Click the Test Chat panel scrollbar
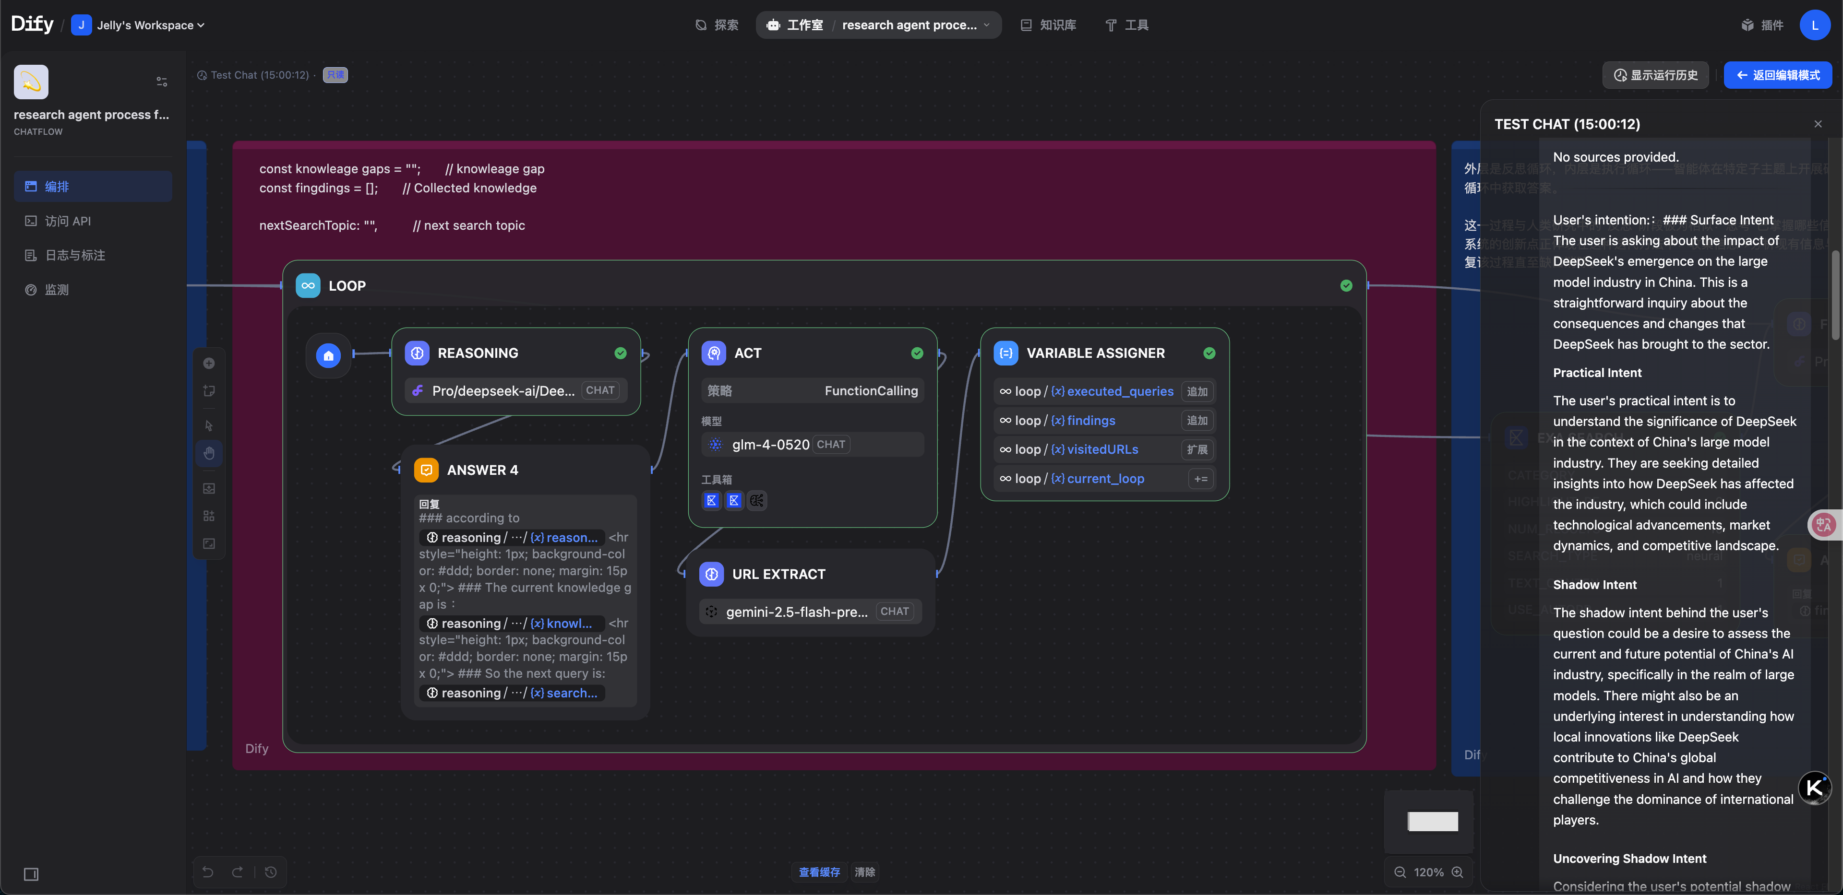 pyautogui.click(x=1836, y=296)
